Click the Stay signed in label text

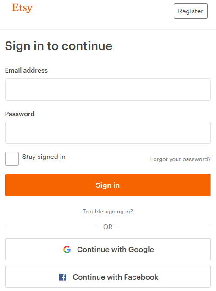(44, 157)
